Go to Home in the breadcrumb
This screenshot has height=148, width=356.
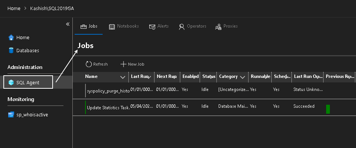pyautogui.click(x=14, y=8)
